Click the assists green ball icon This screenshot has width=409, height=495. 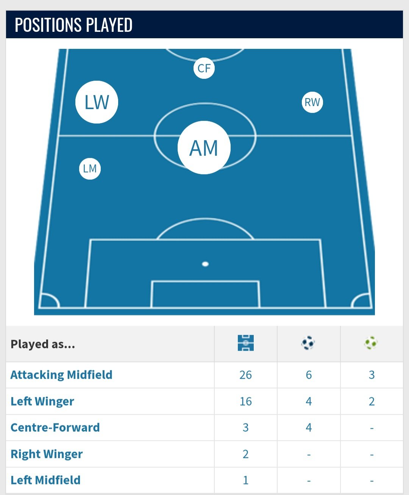(x=371, y=343)
